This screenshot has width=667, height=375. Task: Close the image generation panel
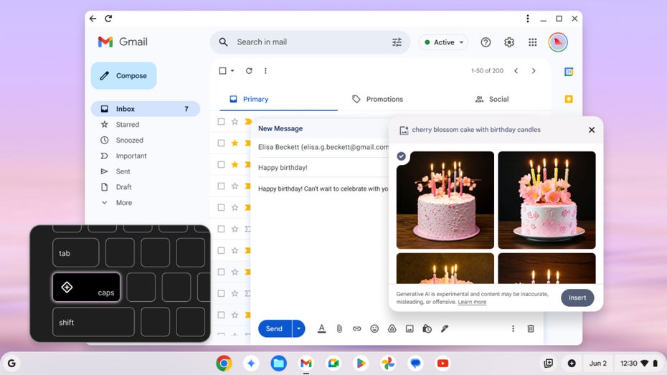coord(591,130)
